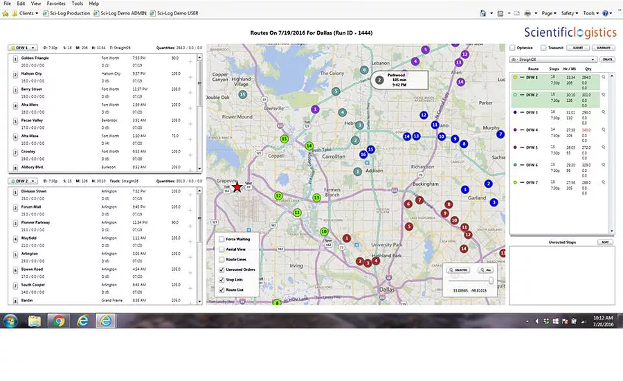Click the purple route color dot for DFW 4
Screen dimensions: 623x381
(x=515, y=130)
